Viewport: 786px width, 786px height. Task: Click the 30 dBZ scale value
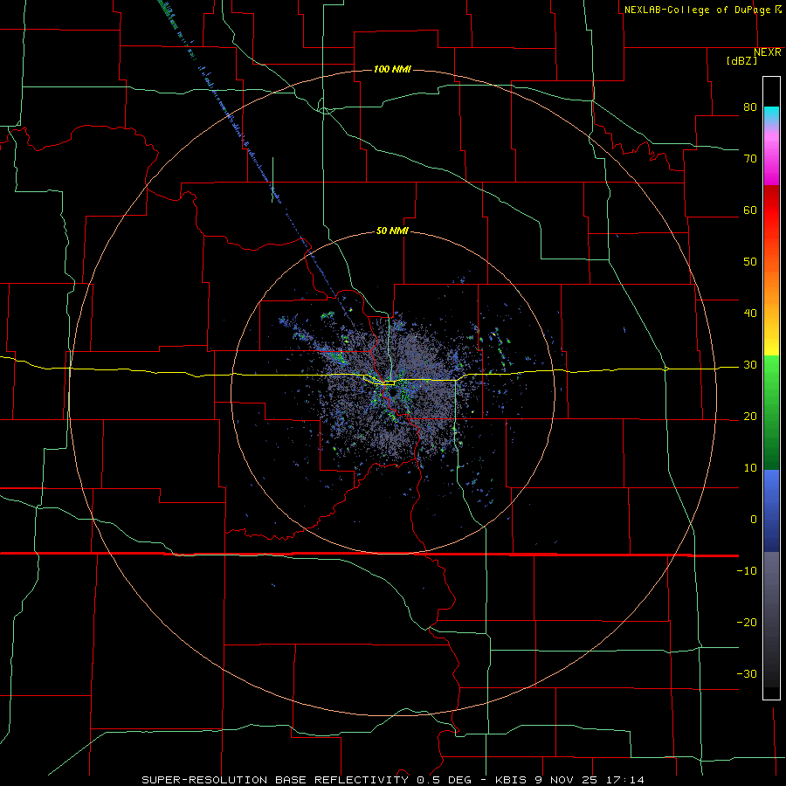point(750,365)
